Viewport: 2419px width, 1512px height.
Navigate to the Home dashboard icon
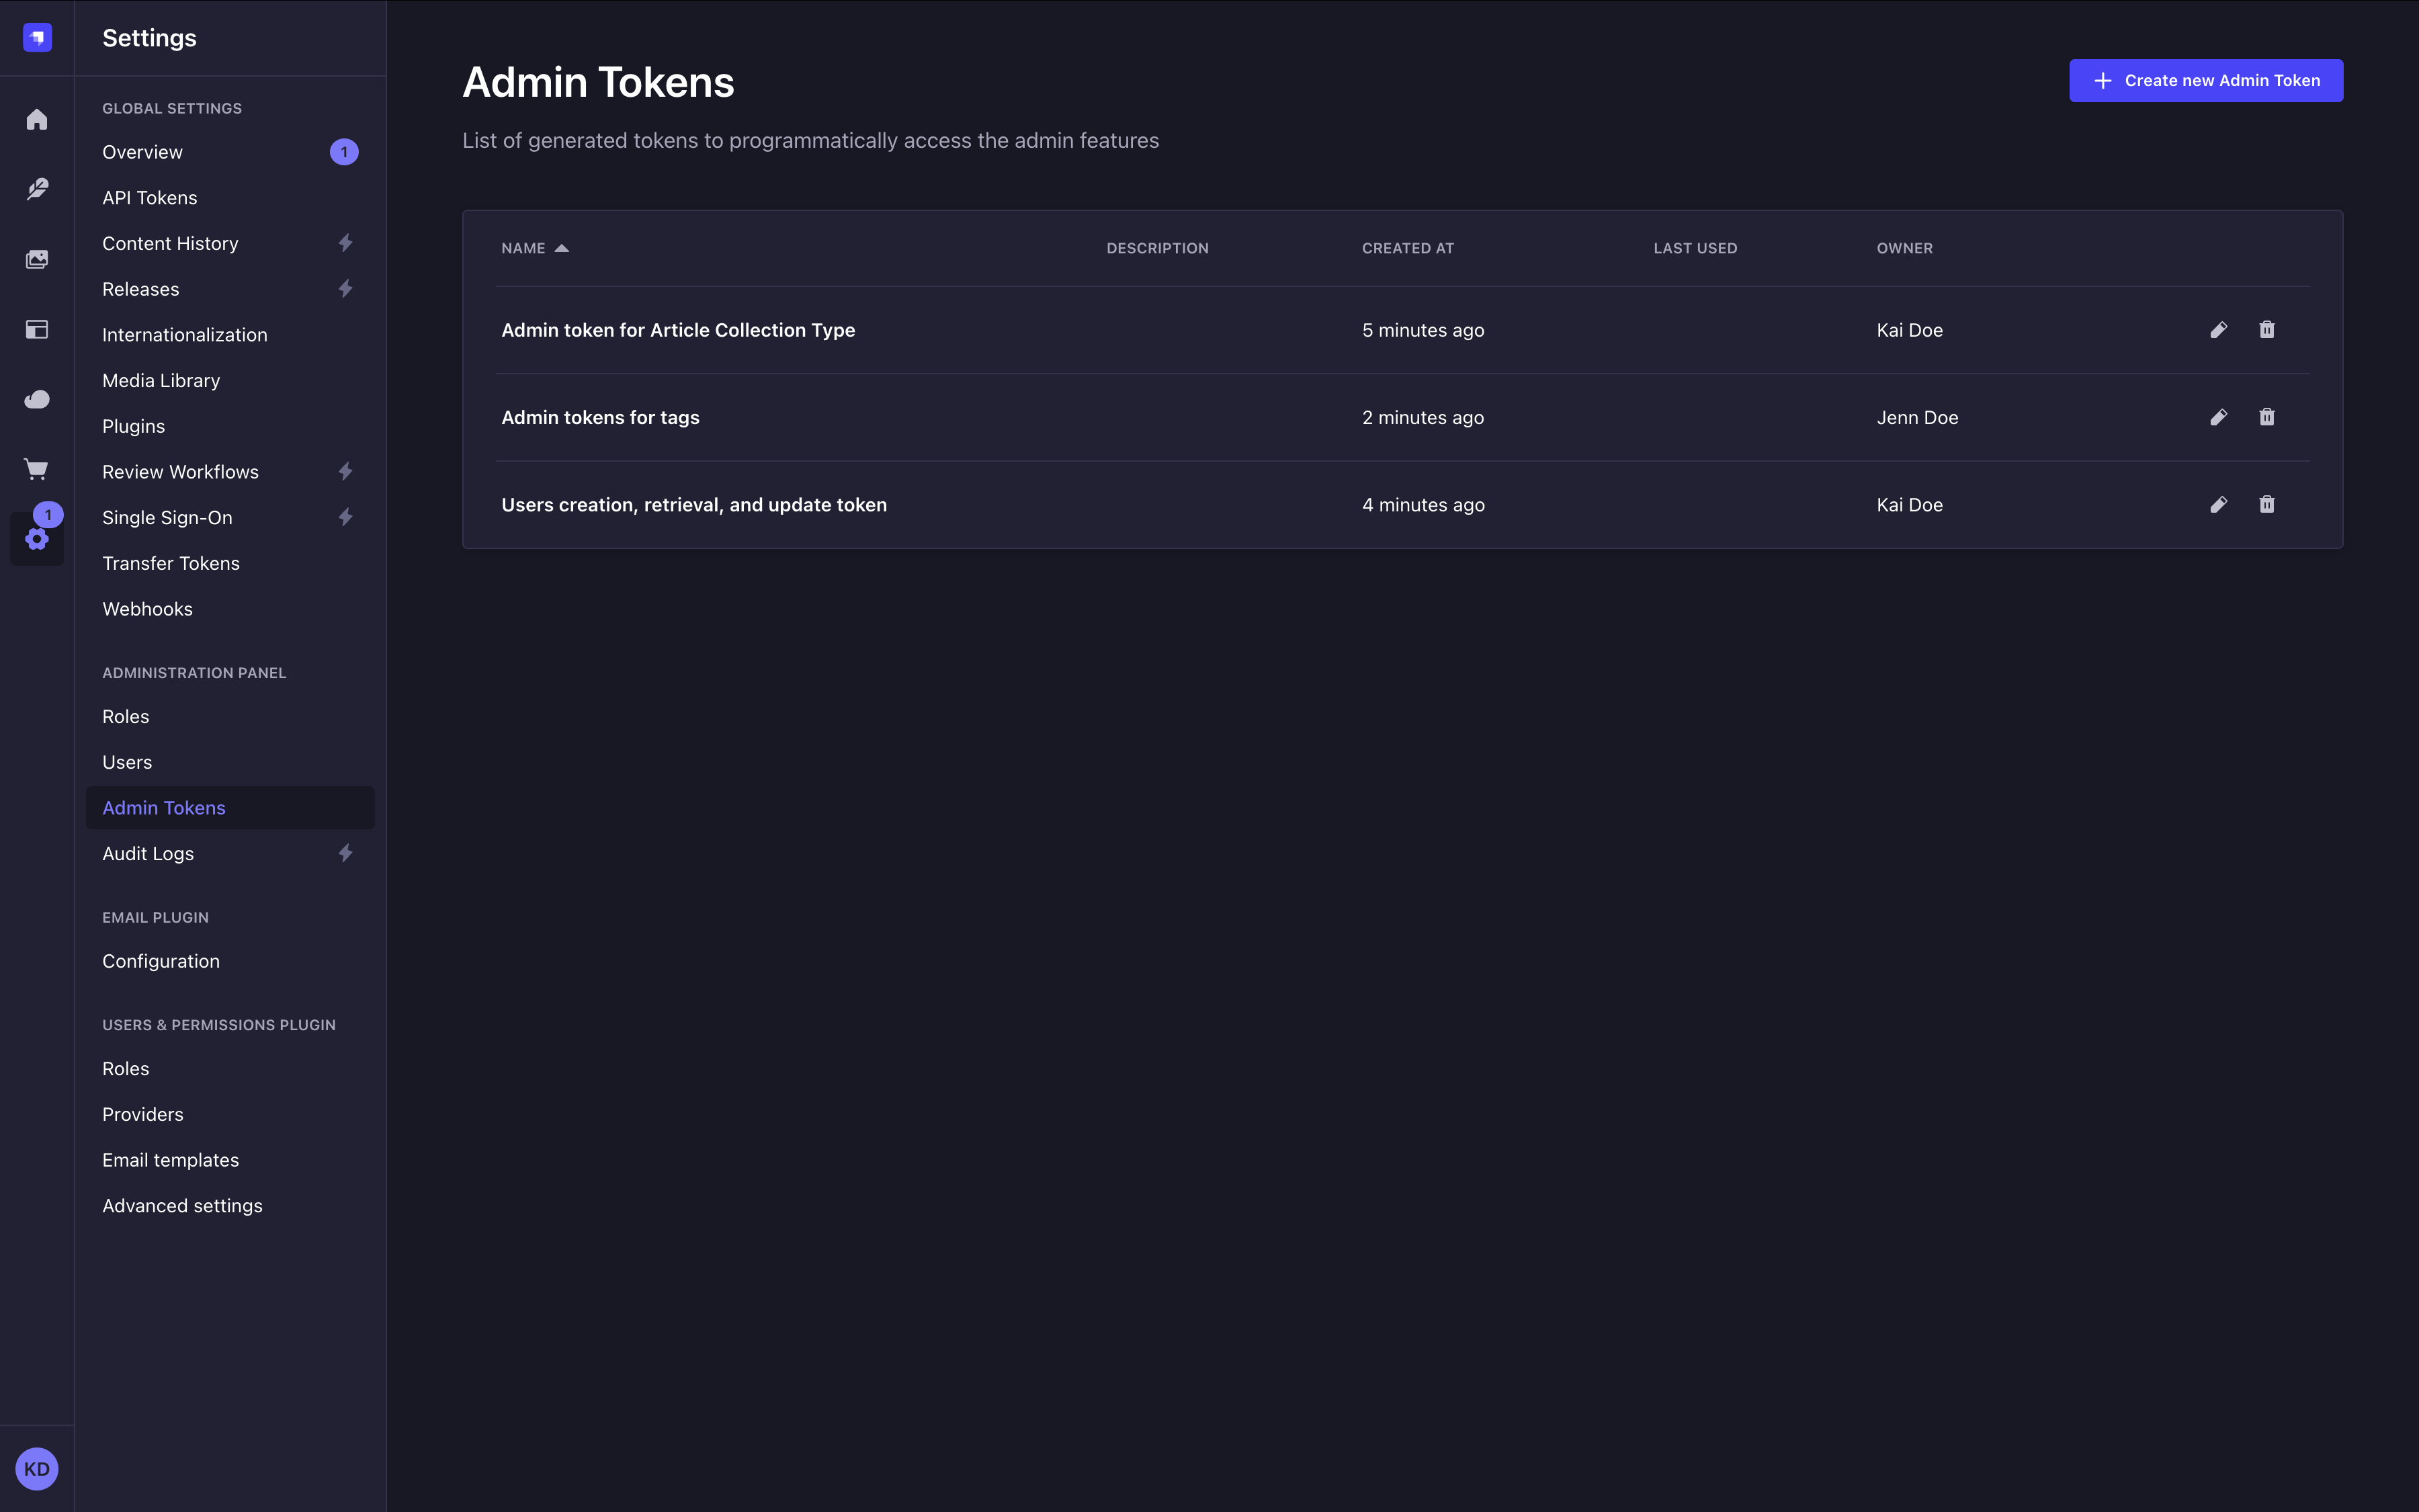pos(37,119)
